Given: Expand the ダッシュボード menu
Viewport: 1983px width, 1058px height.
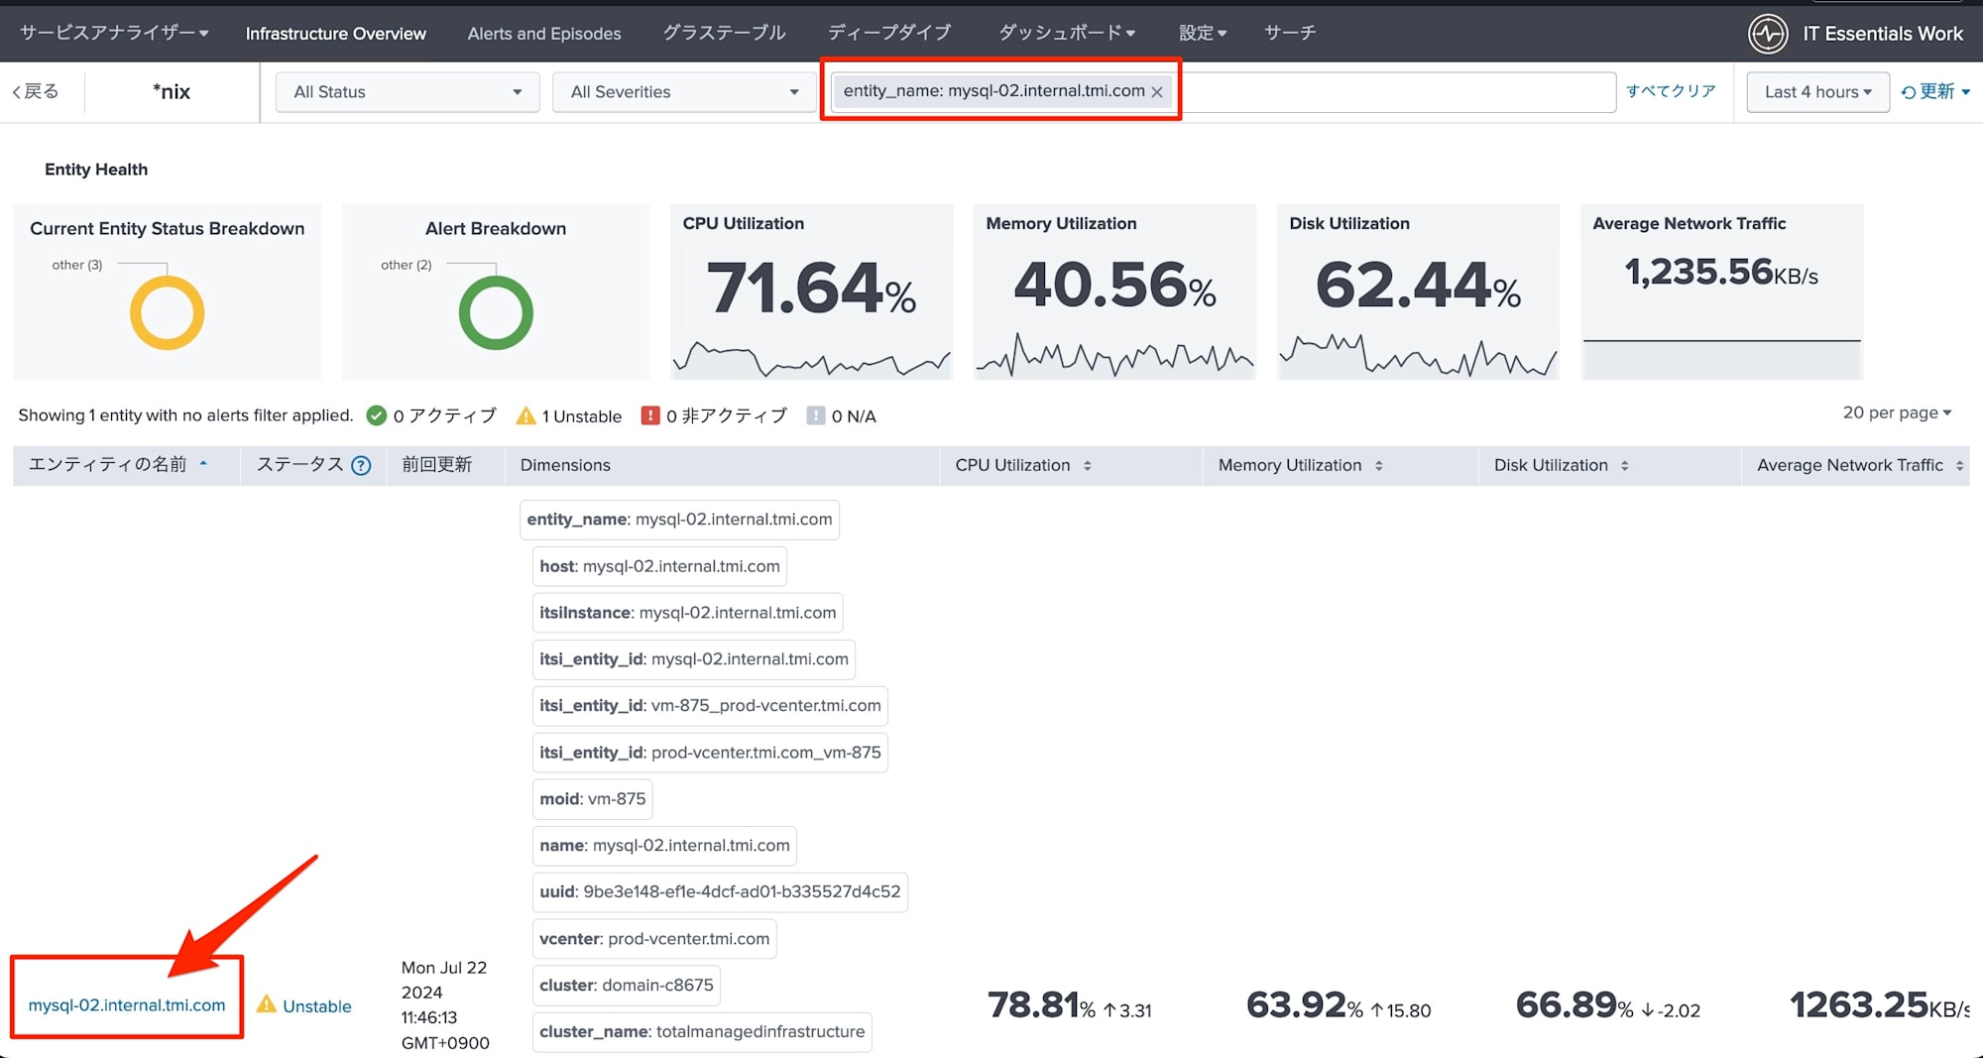Looking at the screenshot, I should 1067,33.
